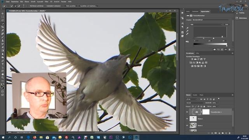This screenshot has width=249, height=140.
Task: Toggle adjustment visibility eye in Properties
Action: click(226, 49)
